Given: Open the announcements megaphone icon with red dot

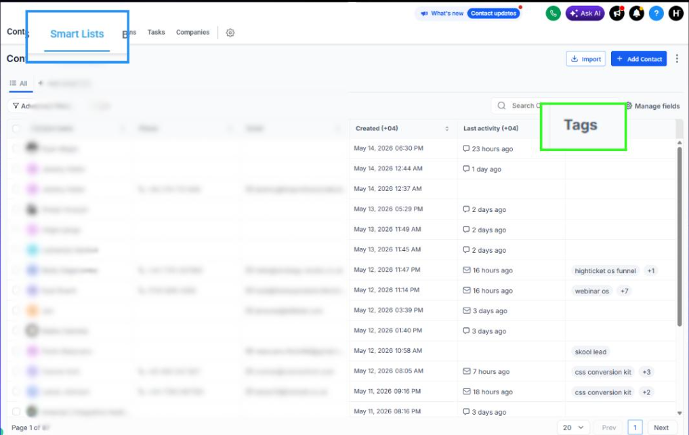Looking at the screenshot, I should (x=617, y=14).
